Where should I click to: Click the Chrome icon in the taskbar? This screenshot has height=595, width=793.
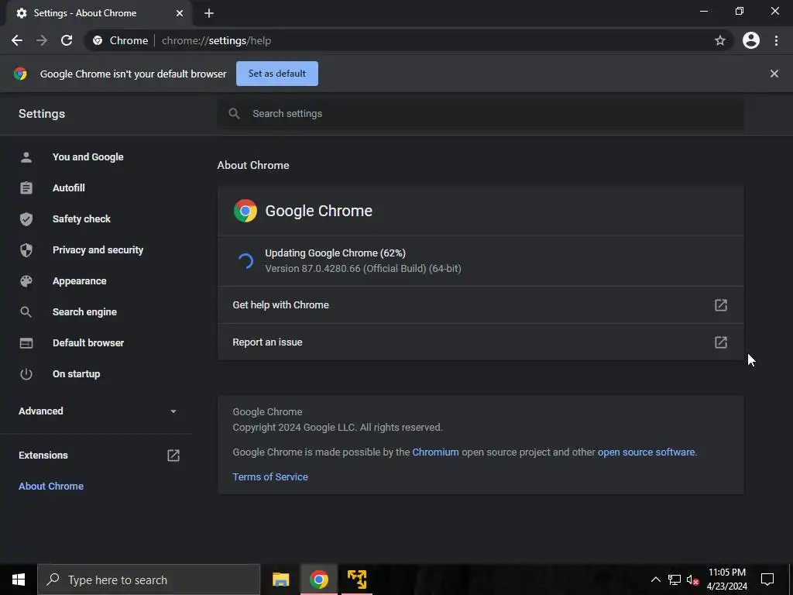[319, 580]
